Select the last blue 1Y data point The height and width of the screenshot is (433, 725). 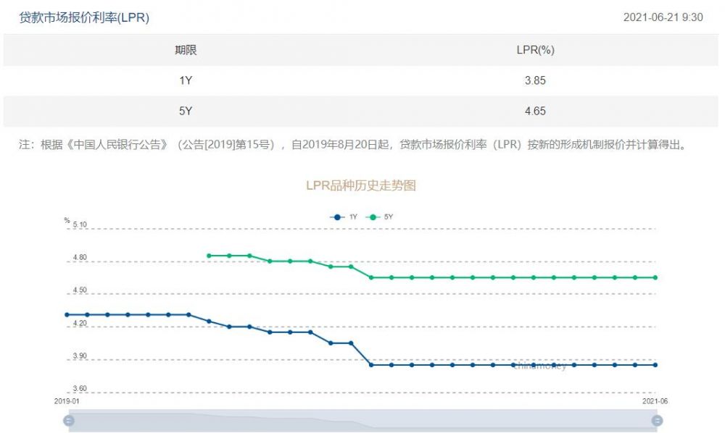click(655, 365)
